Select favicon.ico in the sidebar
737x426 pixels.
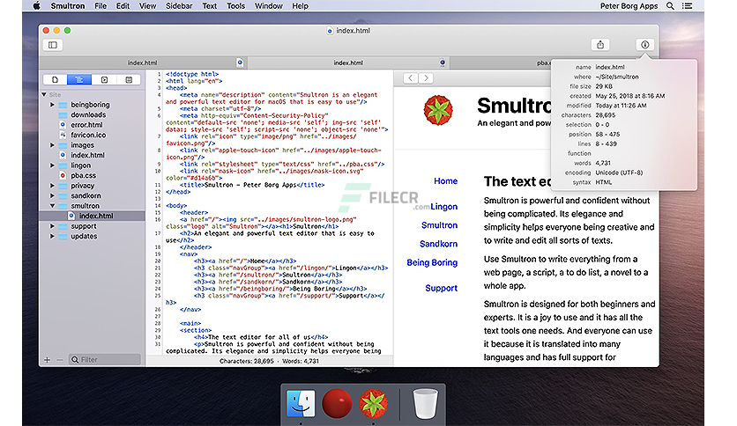(x=88, y=136)
